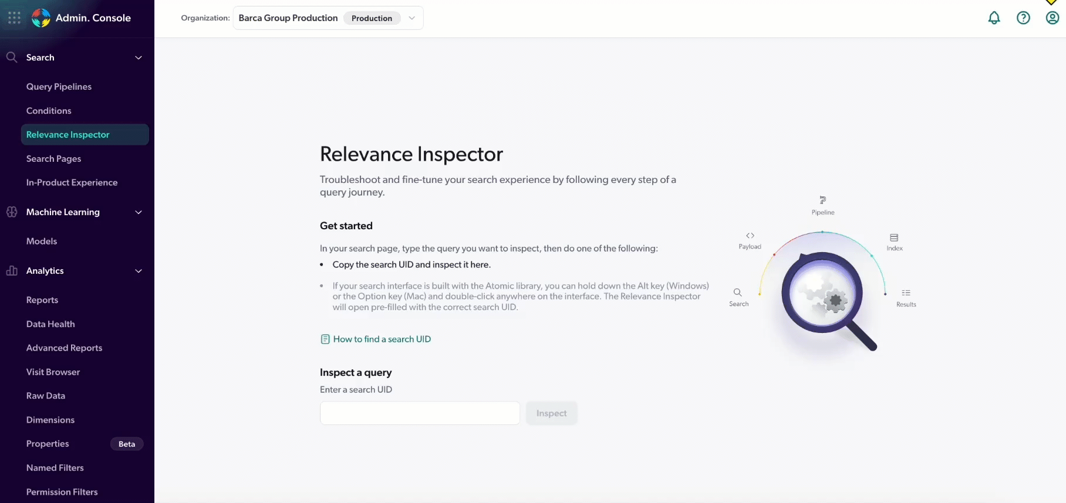
Task: Click the Payload code icon in diagram
Action: tap(750, 236)
